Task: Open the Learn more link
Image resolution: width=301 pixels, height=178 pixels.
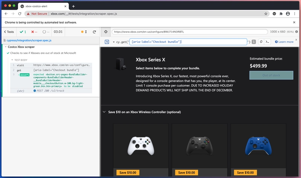Action: (284, 42)
